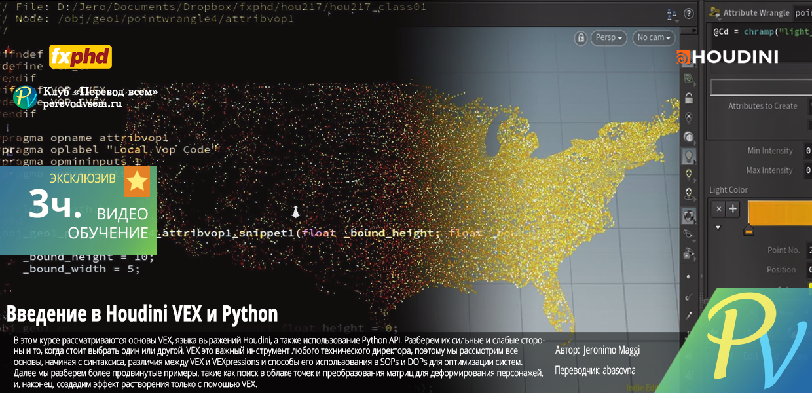This screenshot has width=812, height=393.
Task: Click the code line _bound_height = 10;
Action: [89, 257]
